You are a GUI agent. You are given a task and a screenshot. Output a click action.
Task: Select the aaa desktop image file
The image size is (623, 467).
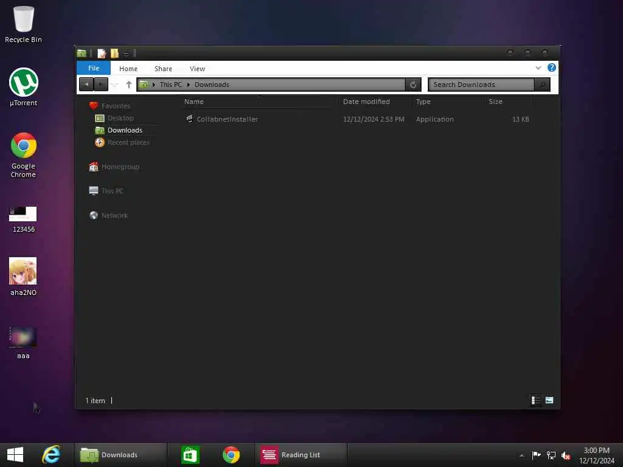point(24,343)
